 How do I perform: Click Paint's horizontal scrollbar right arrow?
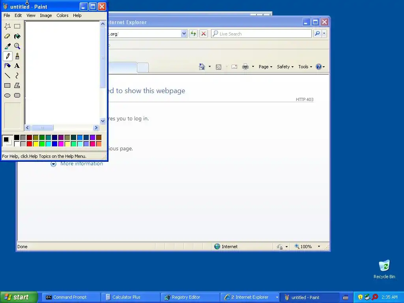tap(96, 127)
